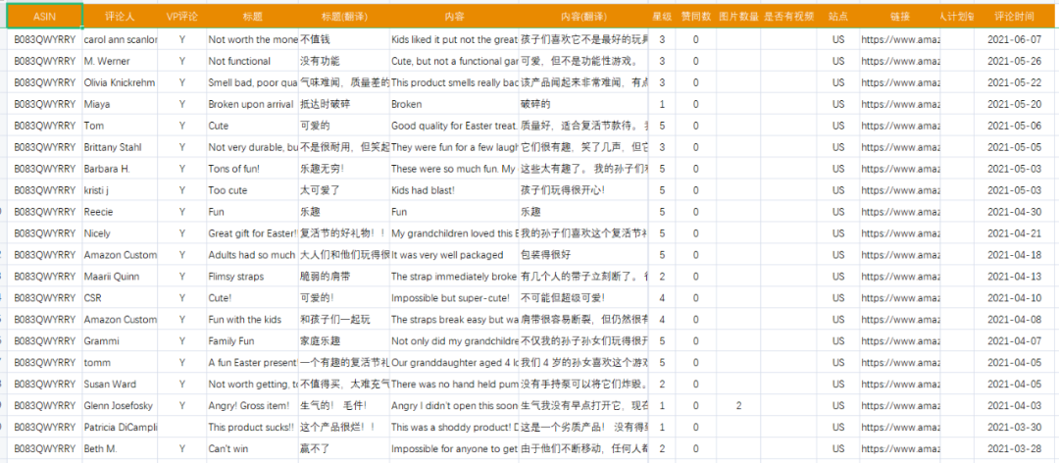Click title cell This product sucks!!
Viewport: 1059px width, 463px height.
252,427
